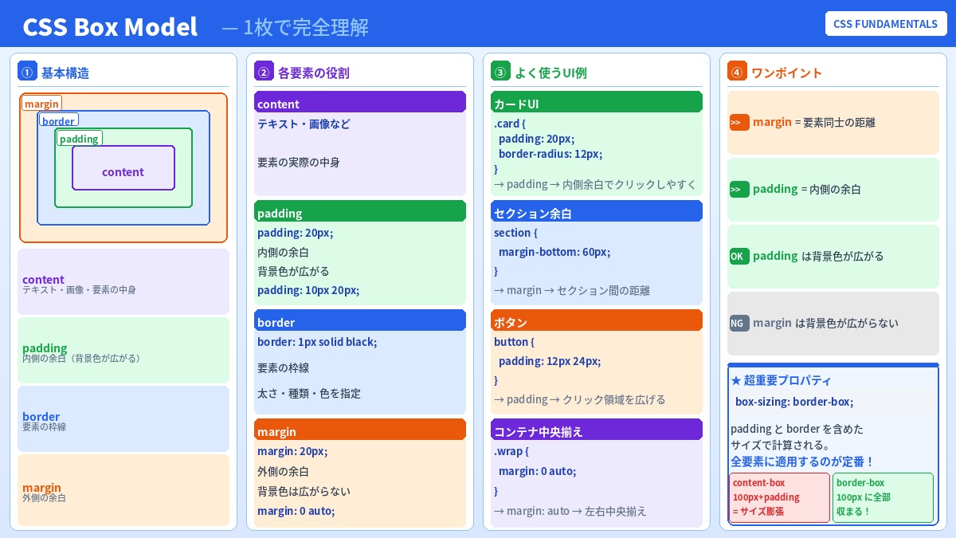Select the orange margin header in column two

360,430
